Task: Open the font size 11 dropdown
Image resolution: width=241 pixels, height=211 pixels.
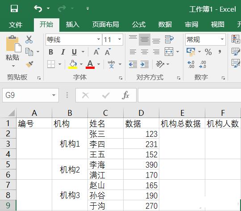Action: [x=120, y=39]
